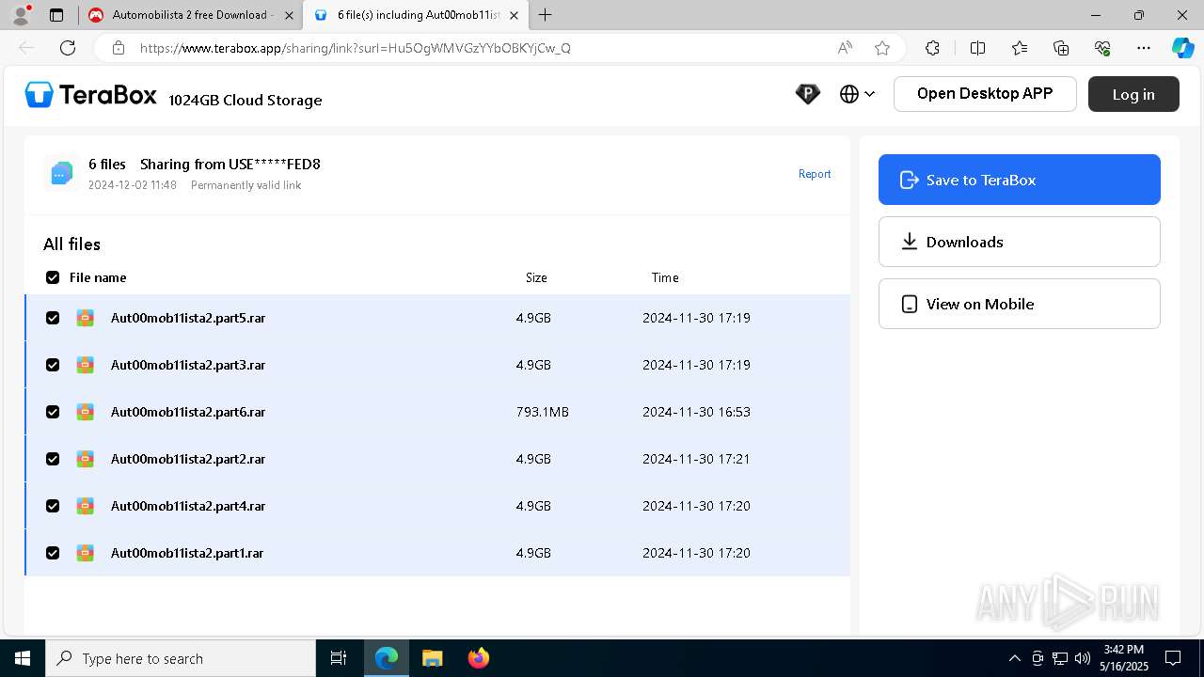
Task: Uncheck Aut00mob11ista2.part4.rar checkbox
Action: click(x=53, y=506)
